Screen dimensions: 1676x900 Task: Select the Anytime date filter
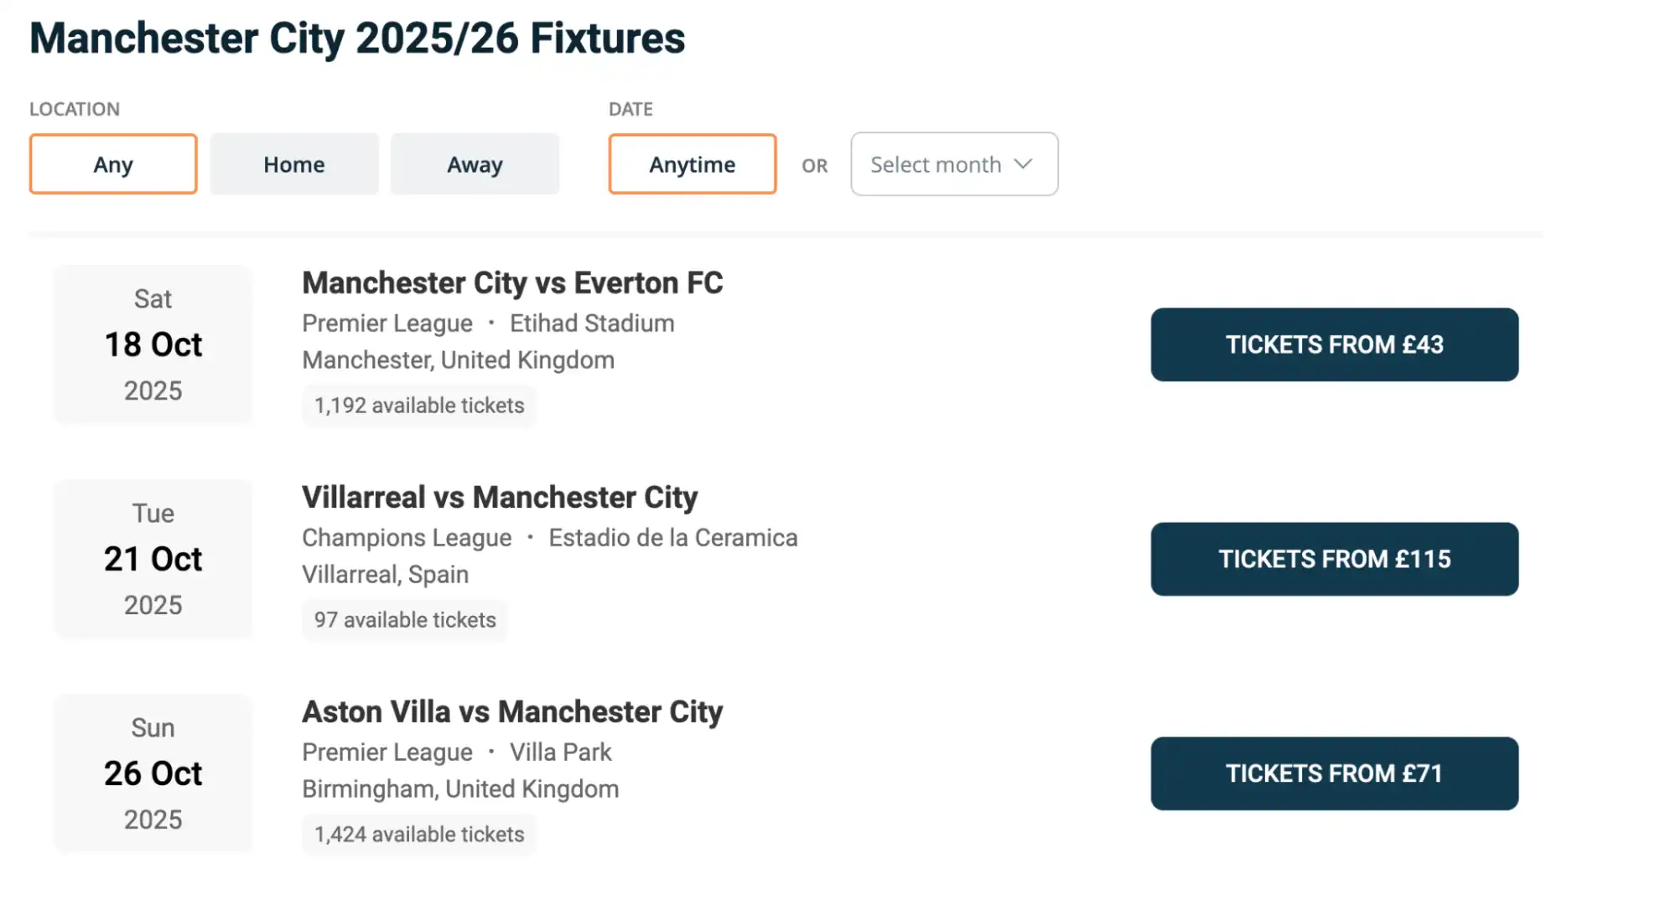tap(692, 164)
